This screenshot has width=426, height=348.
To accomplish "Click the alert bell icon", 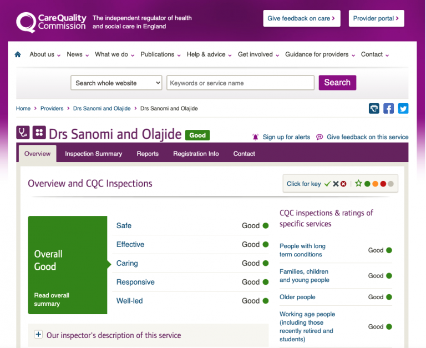I will [256, 137].
